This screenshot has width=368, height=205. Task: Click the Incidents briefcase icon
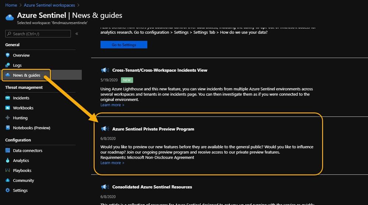[x=8, y=98]
